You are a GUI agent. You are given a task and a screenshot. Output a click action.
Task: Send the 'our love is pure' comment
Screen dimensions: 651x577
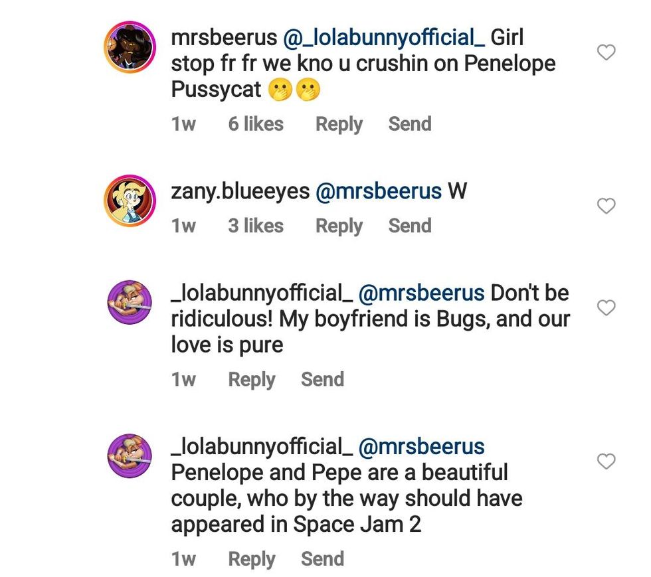[x=322, y=379]
